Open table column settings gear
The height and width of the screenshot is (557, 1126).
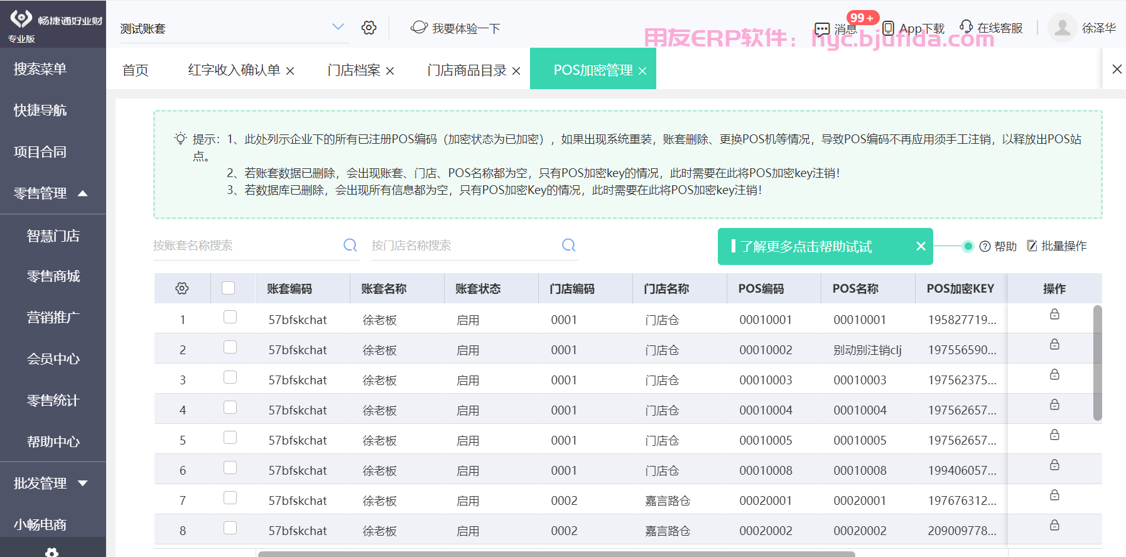pos(182,288)
